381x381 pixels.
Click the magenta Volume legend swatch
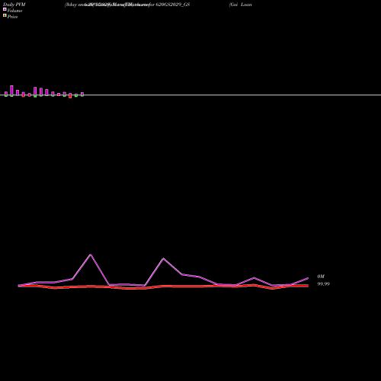(x=5, y=10)
